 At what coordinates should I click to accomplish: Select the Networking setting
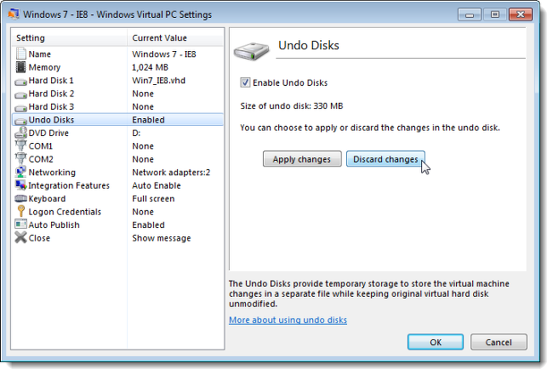coord(118,172)
